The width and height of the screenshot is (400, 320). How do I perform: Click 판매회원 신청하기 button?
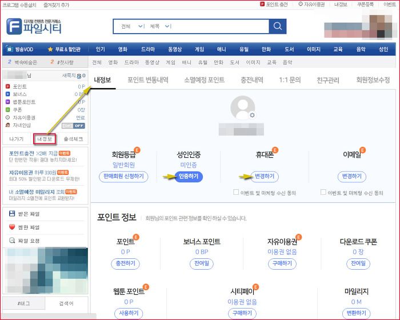coord(123,177)
